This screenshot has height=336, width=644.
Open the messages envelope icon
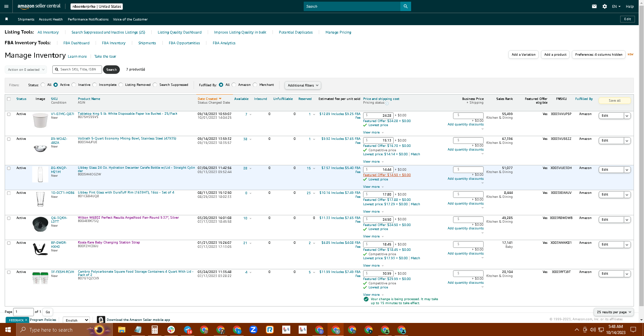click(594, 6)
